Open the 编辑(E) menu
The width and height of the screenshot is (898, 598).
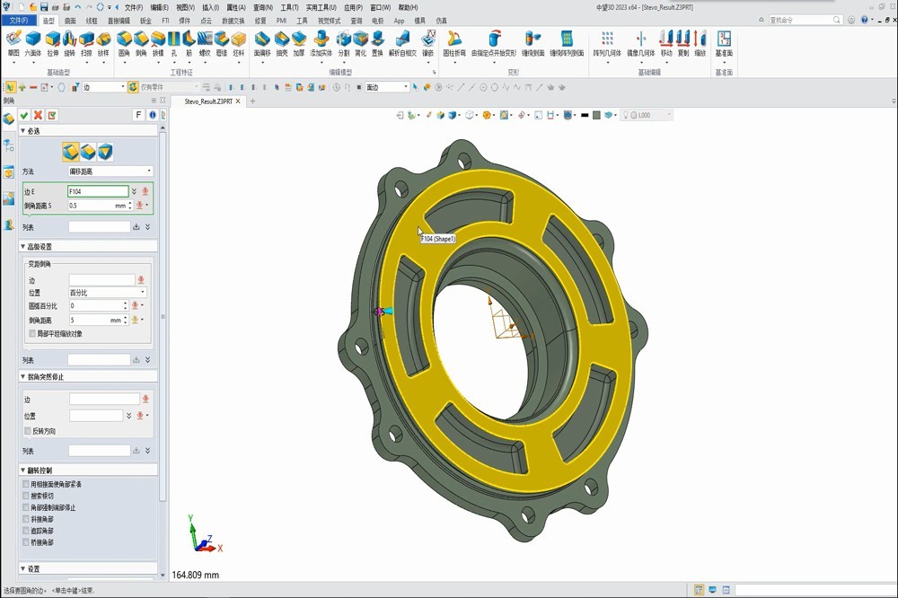(160, 7)
